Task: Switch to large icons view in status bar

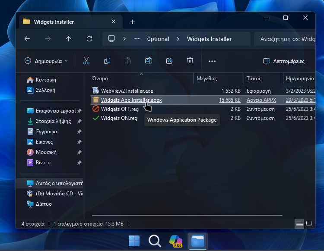Action: click(309, 223)
